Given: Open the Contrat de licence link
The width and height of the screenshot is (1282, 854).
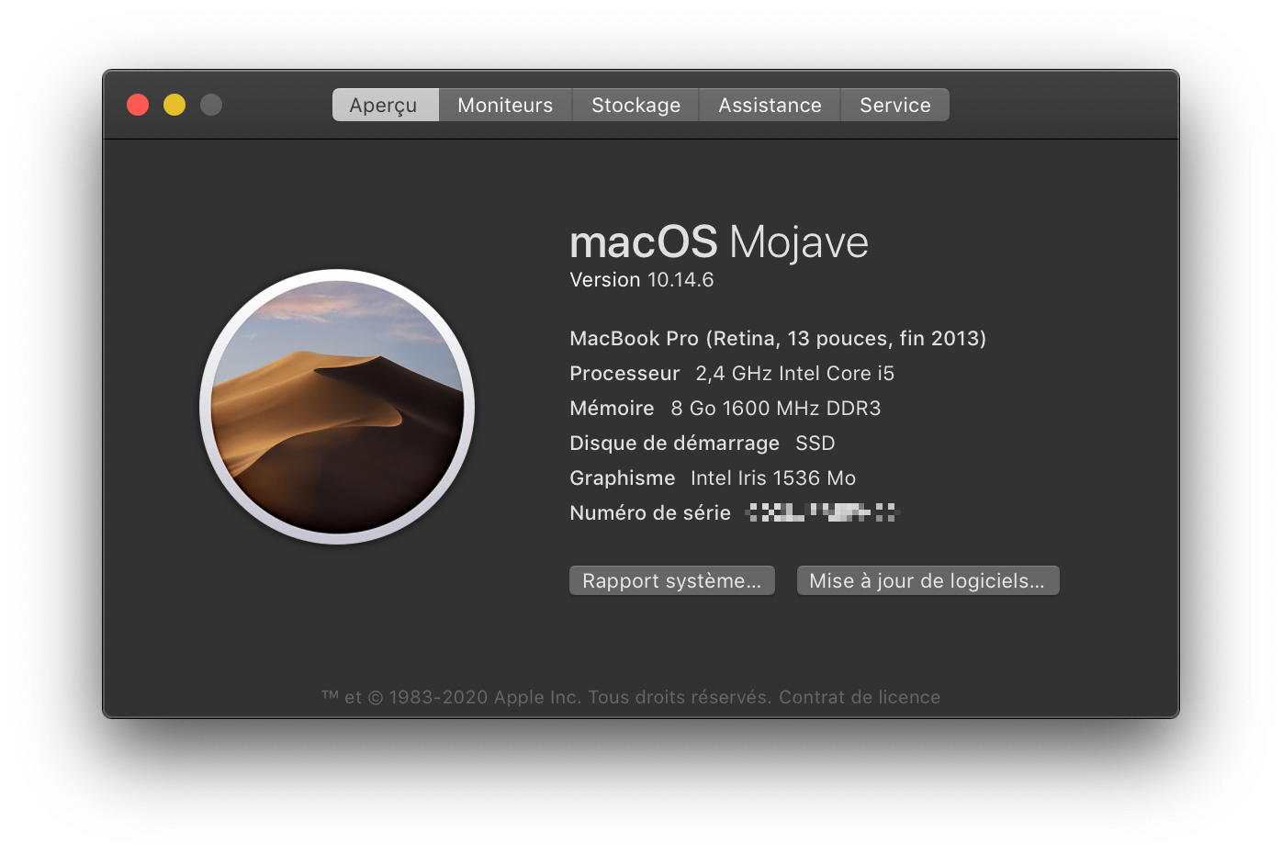Looking at the screenshot, I should coord(860,697).
